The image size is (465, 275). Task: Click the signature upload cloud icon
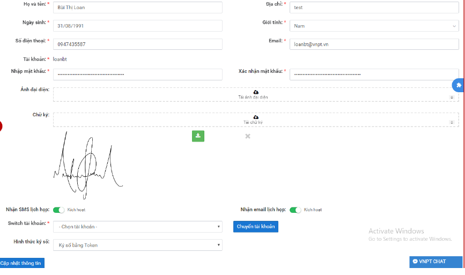tap(256, 117)
